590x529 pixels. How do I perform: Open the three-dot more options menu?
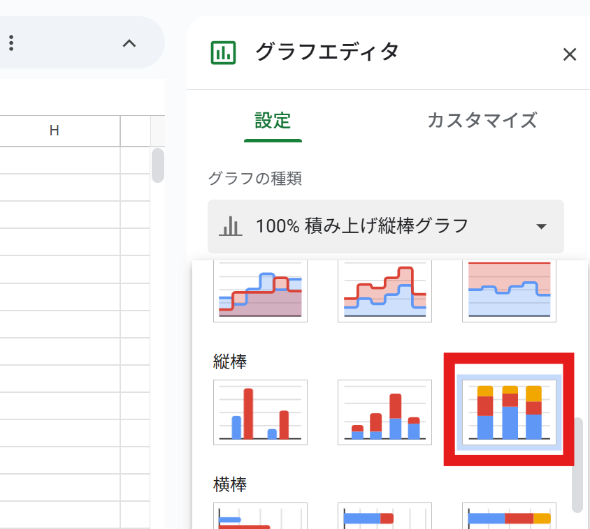tap(11, 43)
